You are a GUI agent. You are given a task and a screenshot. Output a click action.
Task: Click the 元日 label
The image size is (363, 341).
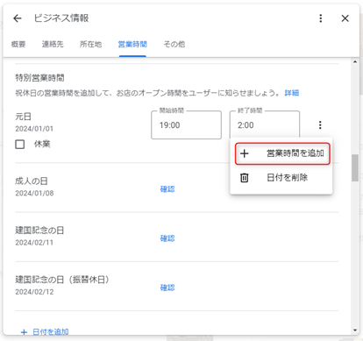coord(23,117)
